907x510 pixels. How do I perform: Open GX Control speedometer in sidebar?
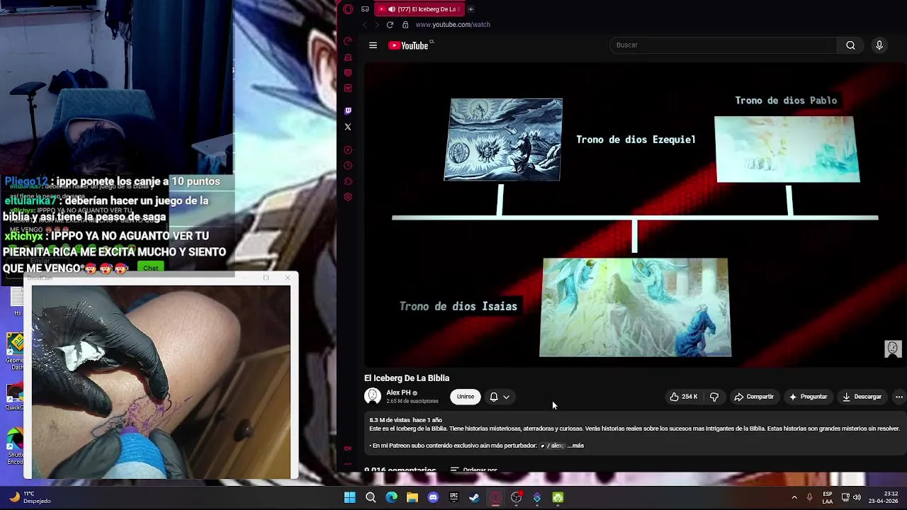(x=348, y=42)
